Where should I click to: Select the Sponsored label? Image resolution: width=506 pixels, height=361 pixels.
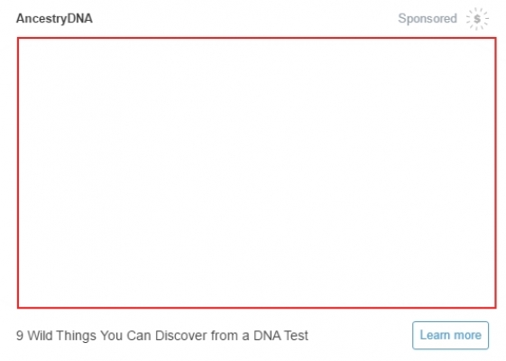[x=428, y=18]
